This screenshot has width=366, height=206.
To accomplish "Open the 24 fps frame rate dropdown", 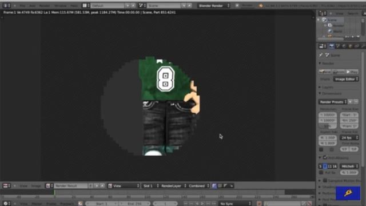I will click(349, 138).
